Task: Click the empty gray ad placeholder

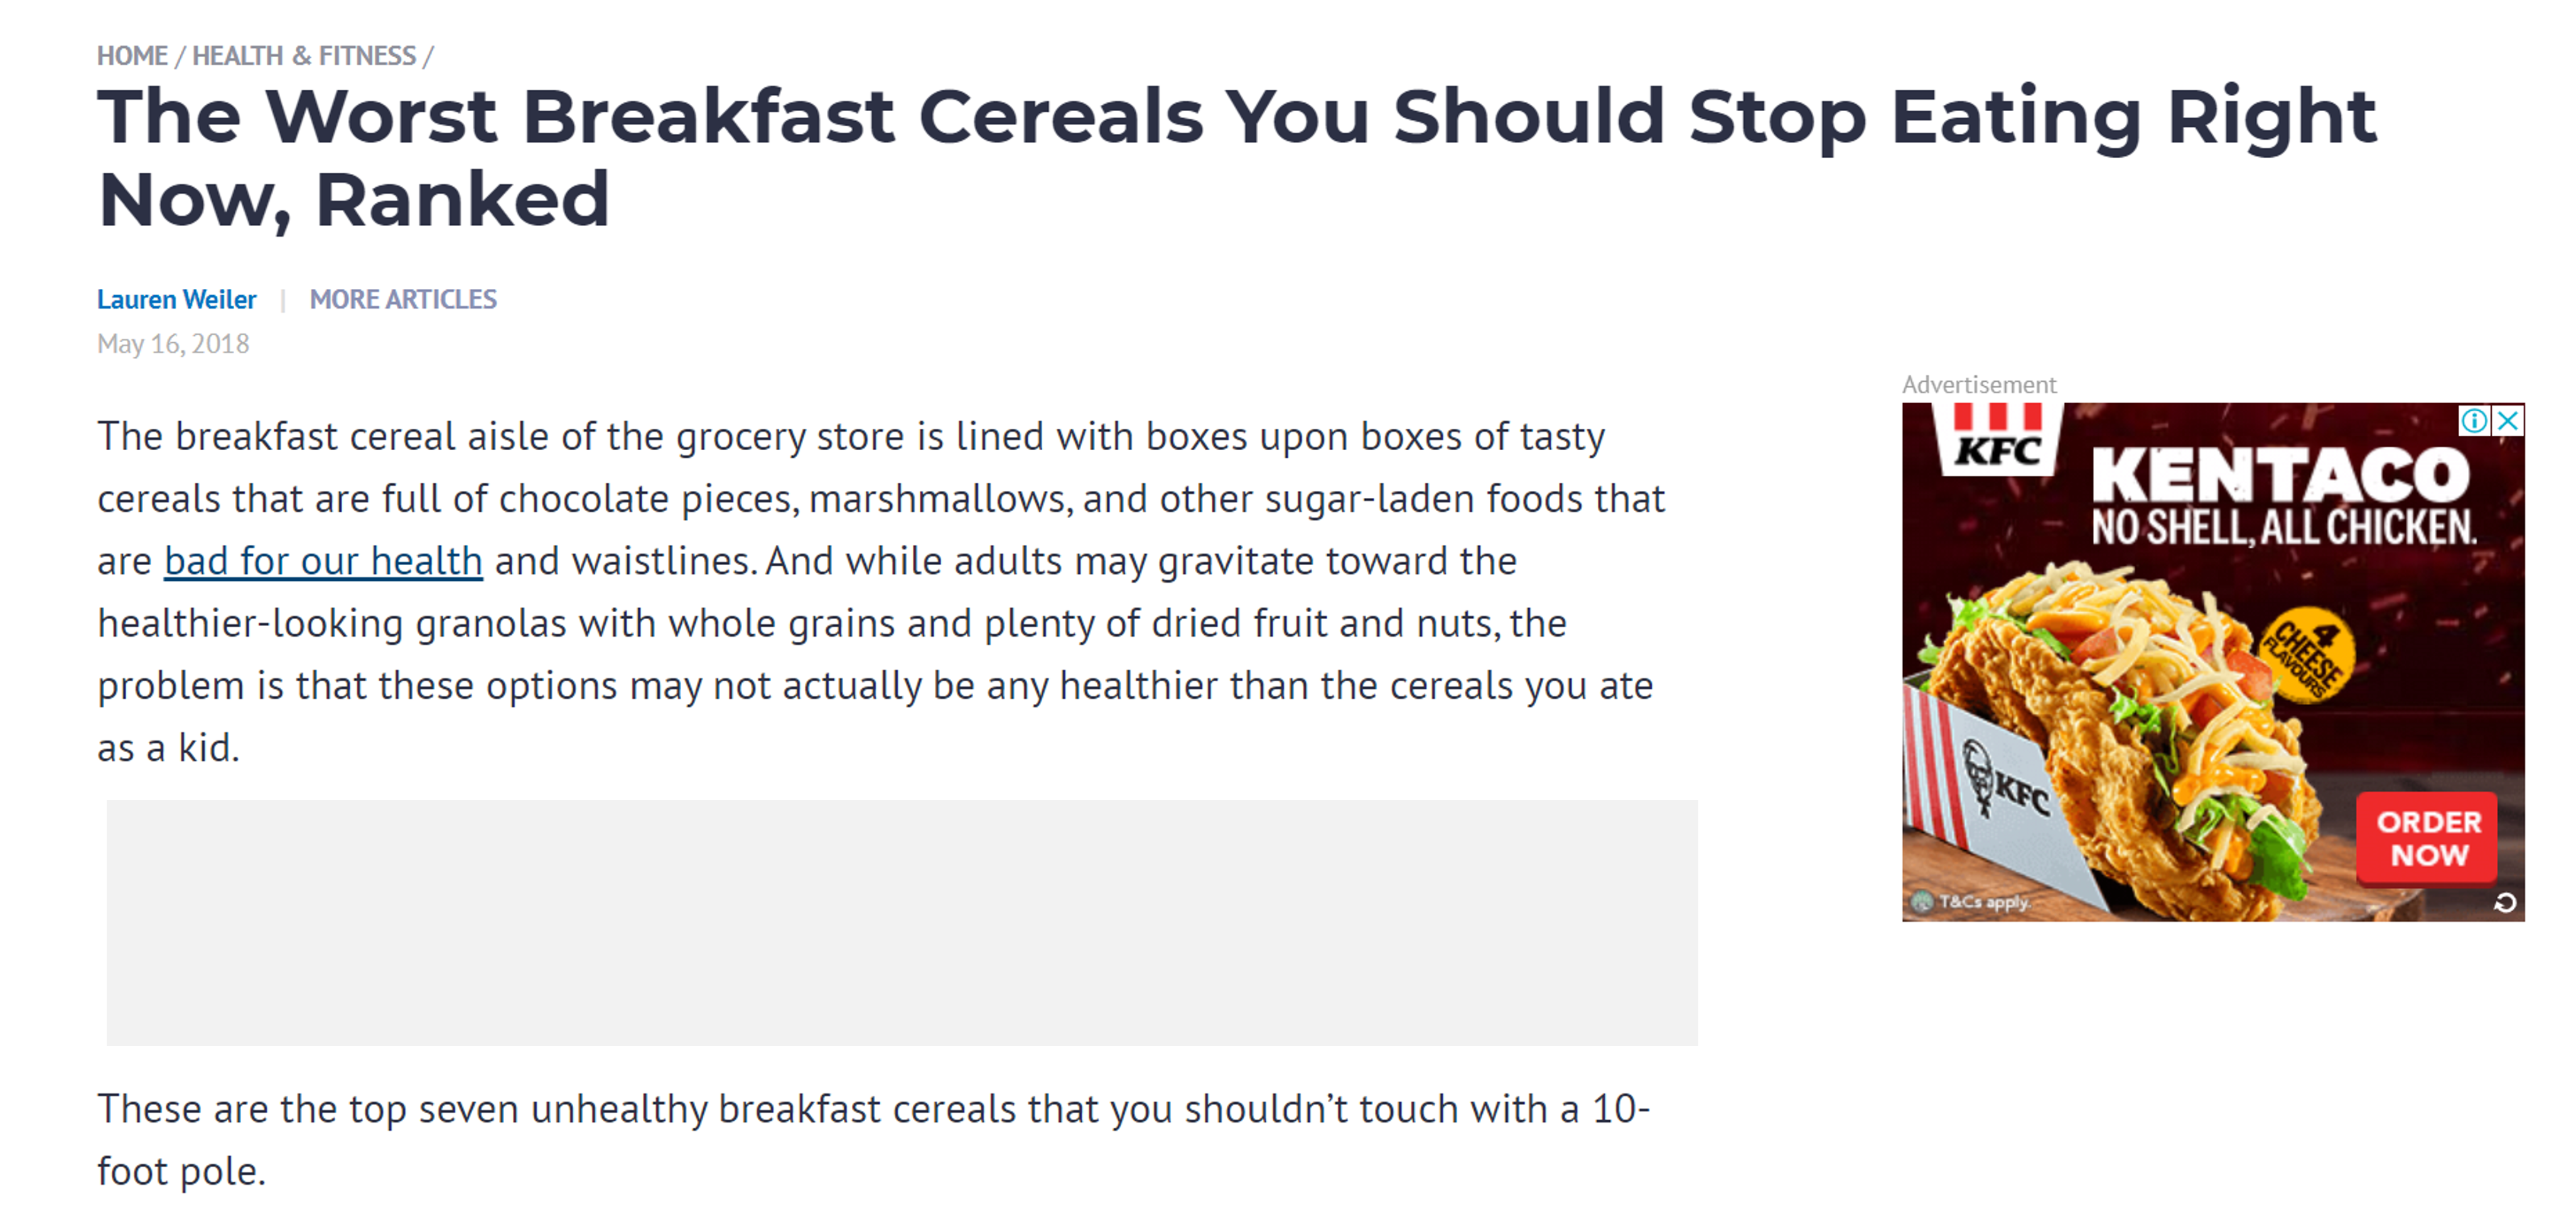Action: [902, 922]
